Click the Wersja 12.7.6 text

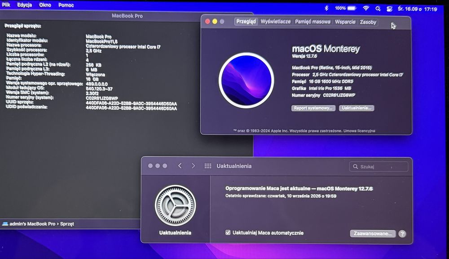304,56
